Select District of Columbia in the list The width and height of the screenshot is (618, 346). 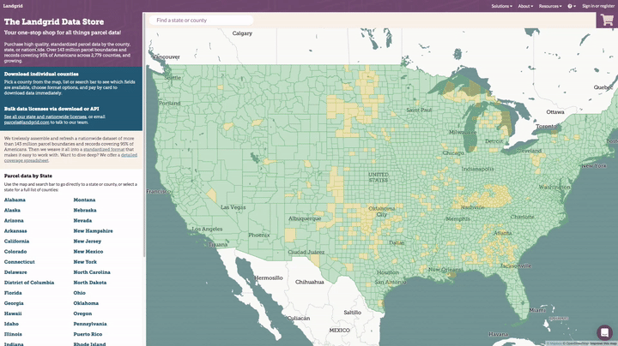tap(29, 283)
